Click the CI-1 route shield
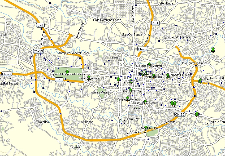This screenshot has width=225, height=156. point(40,25)
